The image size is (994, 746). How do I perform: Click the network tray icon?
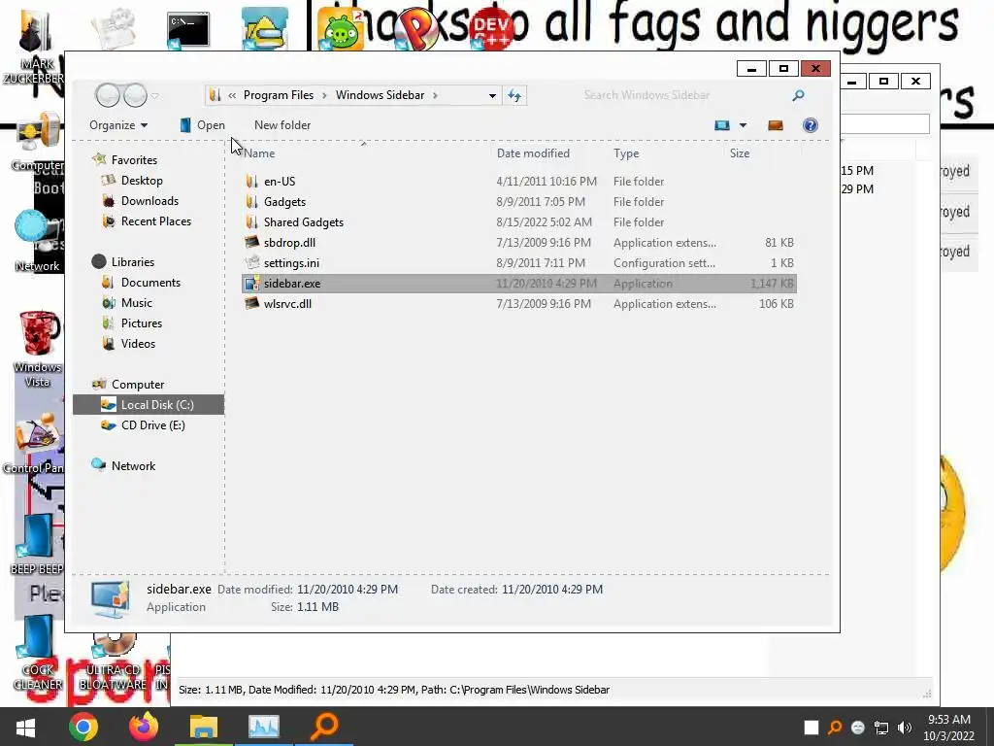881,728
